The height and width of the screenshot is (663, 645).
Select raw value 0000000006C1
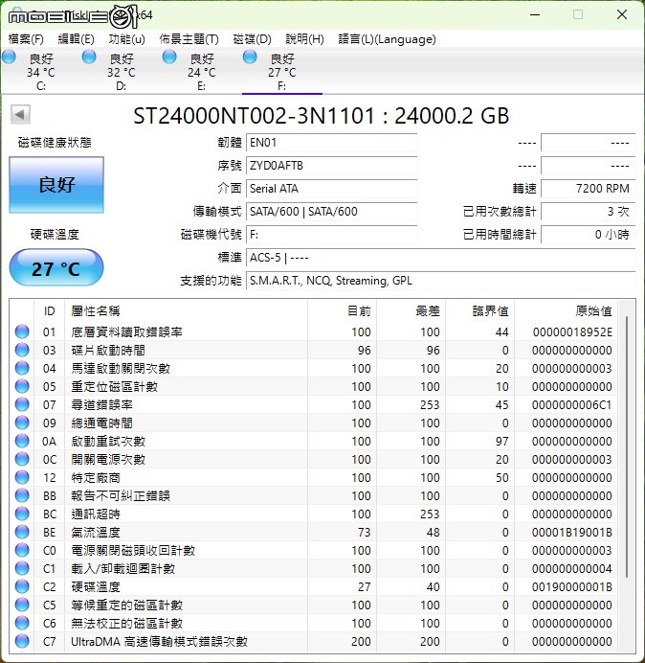tap(572, 404)
